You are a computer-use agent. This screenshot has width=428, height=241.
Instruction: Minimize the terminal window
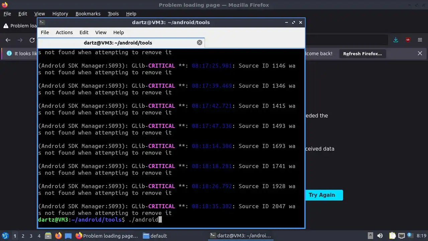[x=287, y=22]
